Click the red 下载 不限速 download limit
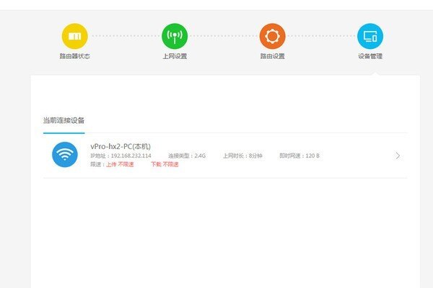 [x=165, y=164]
